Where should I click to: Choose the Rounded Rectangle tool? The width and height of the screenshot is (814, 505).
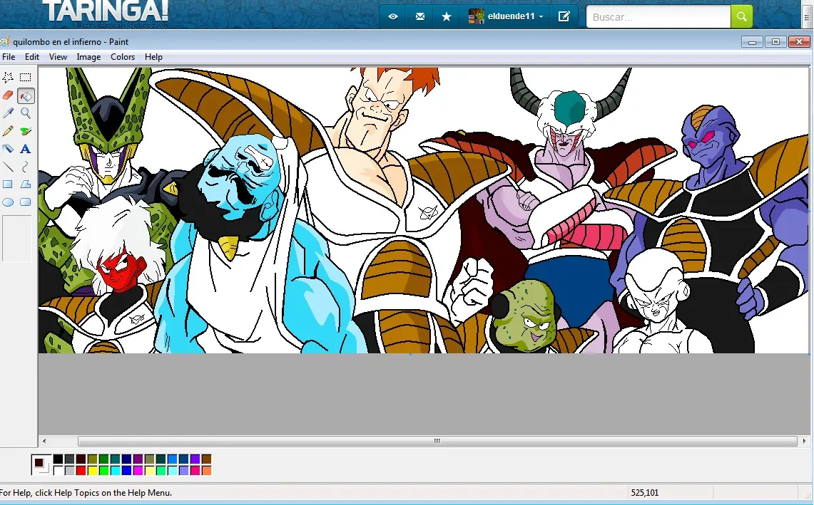(x=25, y=202)
